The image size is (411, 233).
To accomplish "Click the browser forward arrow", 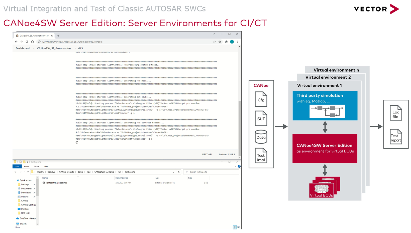I will 22,42.
